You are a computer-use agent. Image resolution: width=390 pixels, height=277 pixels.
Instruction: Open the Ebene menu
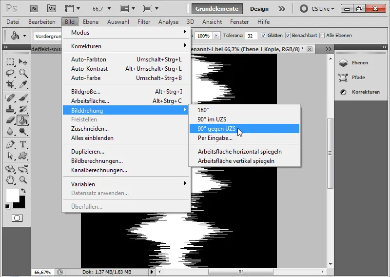click(91, 22)
